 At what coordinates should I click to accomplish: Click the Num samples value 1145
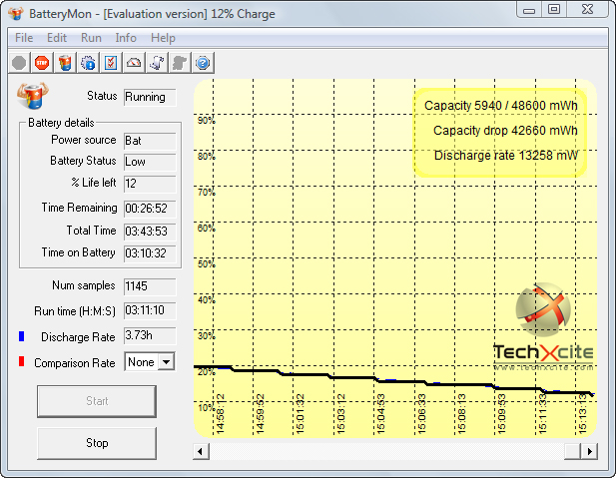(150, 286)
